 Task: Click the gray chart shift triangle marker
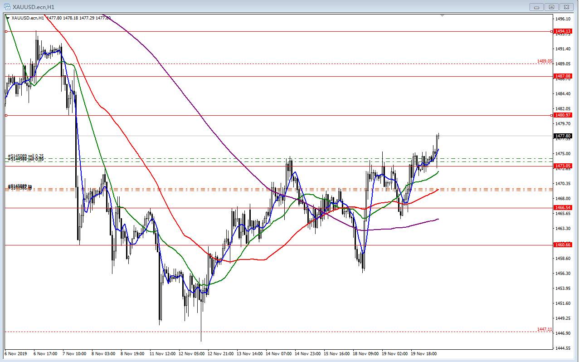(x=443, y=15)
